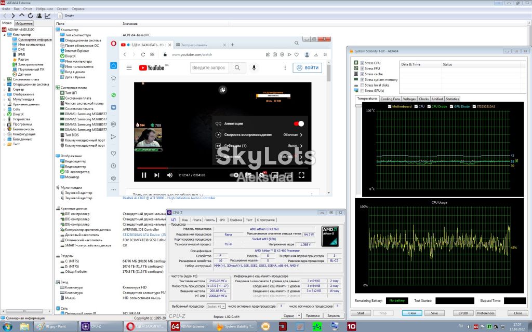Open CPU-Z Память tab
532x332 pixels.
pos(210,220)
